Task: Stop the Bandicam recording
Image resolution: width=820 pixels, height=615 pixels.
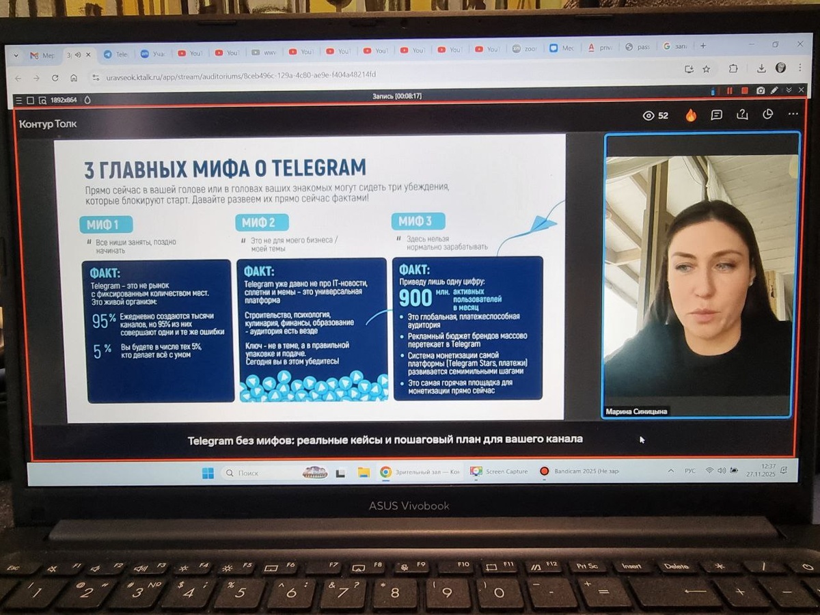Action: point(744,90)
